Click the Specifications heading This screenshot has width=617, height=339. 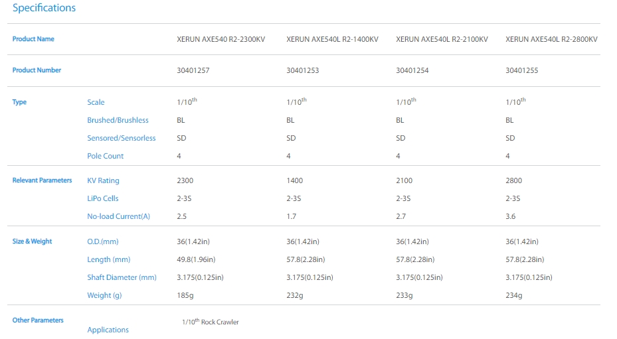point(44,8)
